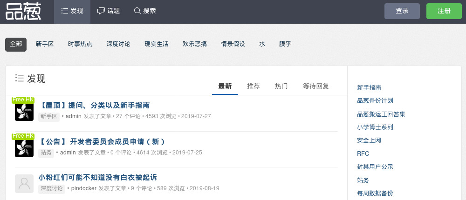Image resolution: width=466 pixels, height=200 pixels.
Task: Click the 登录 button
Action: tap(402, 11)
